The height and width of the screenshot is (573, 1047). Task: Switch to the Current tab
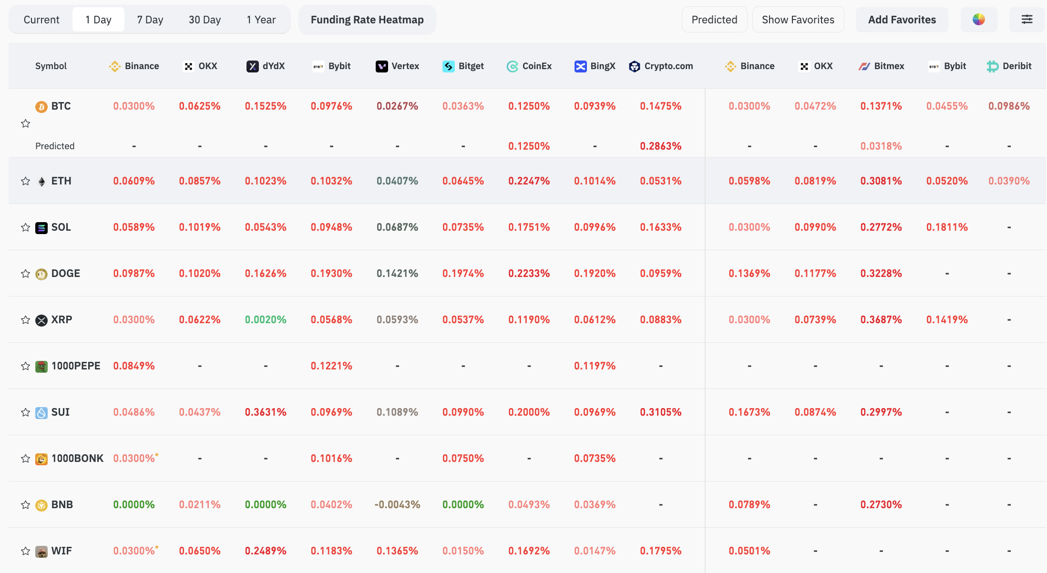[x=41, y=20]
